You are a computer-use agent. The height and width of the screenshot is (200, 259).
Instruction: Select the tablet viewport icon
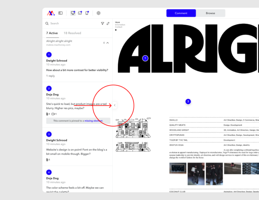pos(80,13)
